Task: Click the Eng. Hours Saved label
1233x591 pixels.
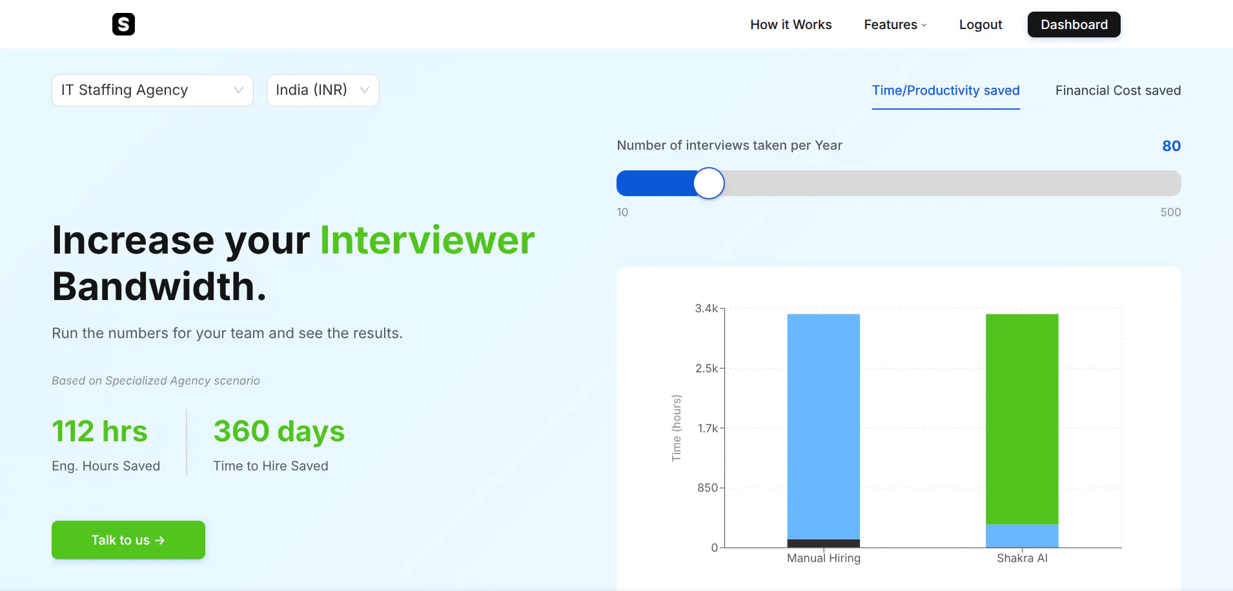Action: coord(106,466)
